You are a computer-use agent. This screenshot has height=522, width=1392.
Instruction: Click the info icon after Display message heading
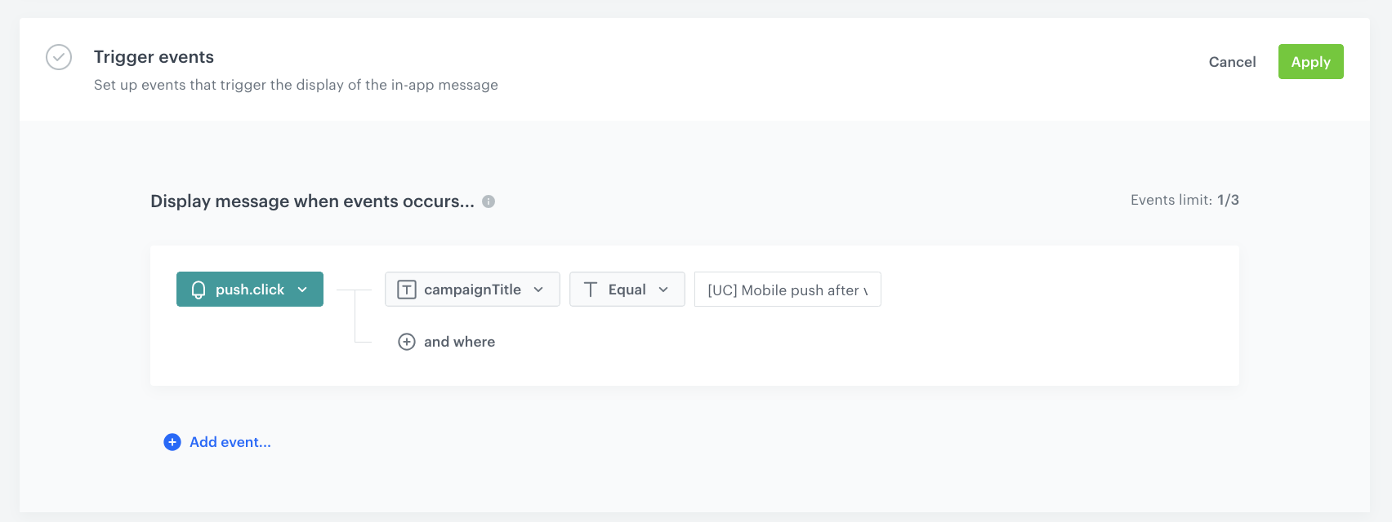[489, 201]
